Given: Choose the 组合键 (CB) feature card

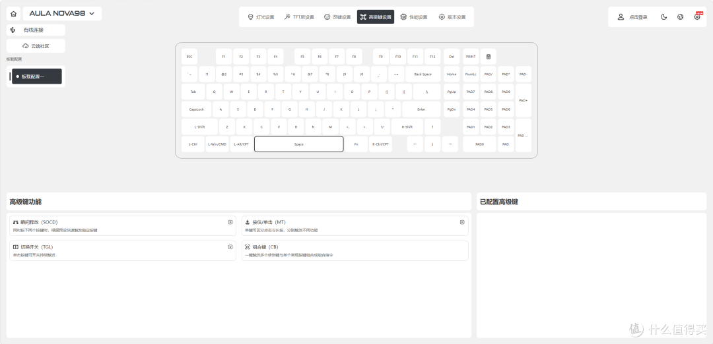Looking at the screenshot, I should click(x=355, y=250).
